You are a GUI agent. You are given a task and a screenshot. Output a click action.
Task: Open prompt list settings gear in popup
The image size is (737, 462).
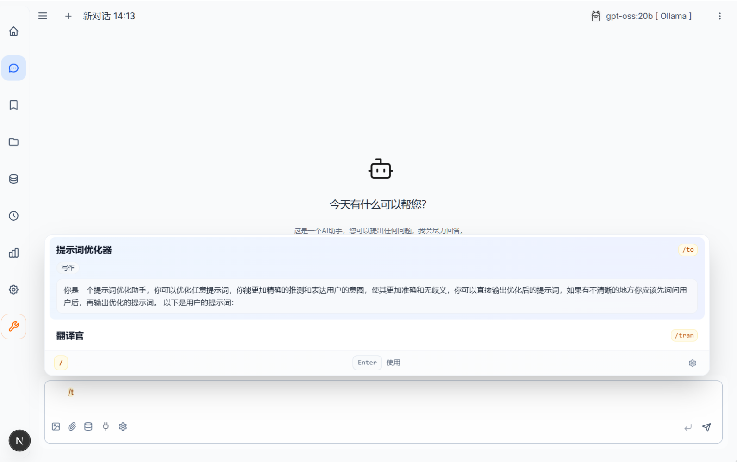click(692, 363)
